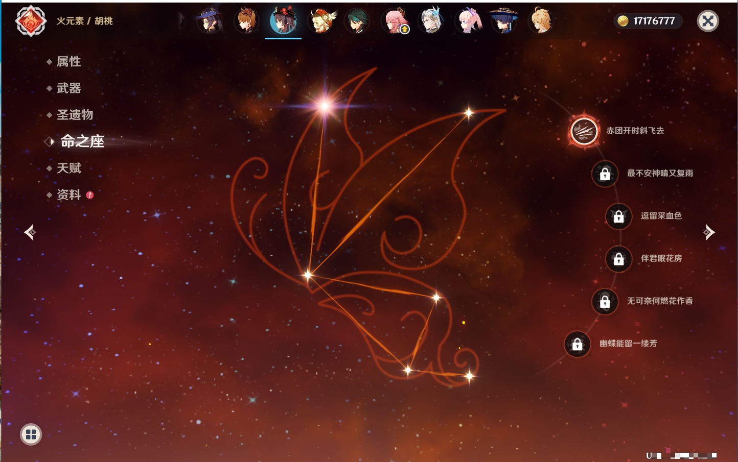Screen dimensions: 738x462
Task: Open the unlocked 赤团开时斜飞去 constellation icon
Action: (584, 131)
